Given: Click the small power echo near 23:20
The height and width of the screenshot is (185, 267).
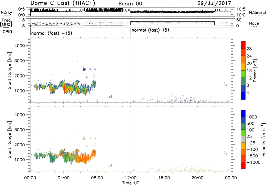Looking at the screenshot, I should 226,84.
